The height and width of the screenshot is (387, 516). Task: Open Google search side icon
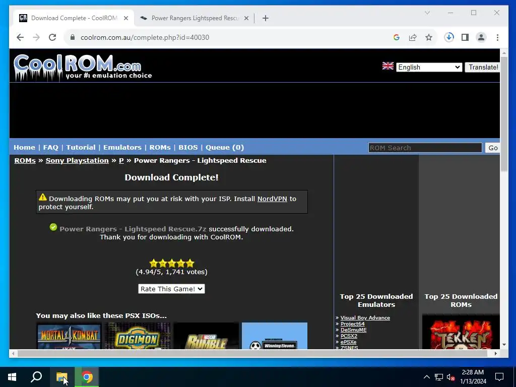pos(397,37)
